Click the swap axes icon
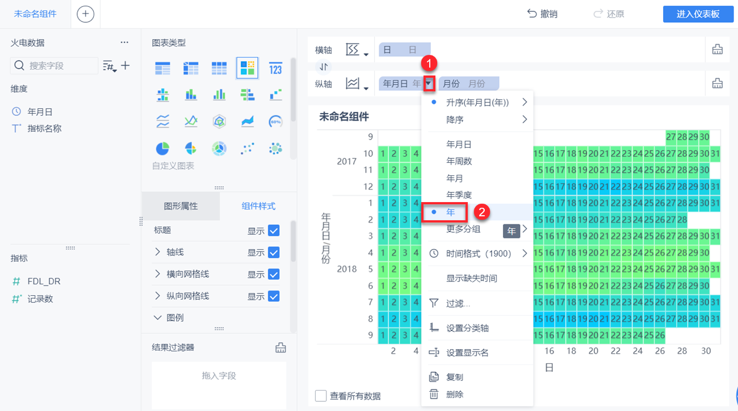Image resolution: width=738 pixels, height=411 pixels. pyautogui.click(x=324, y=67)
